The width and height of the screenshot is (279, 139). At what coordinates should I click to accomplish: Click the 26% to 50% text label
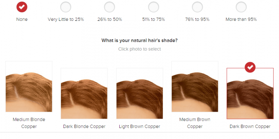[x=110, y=19]
